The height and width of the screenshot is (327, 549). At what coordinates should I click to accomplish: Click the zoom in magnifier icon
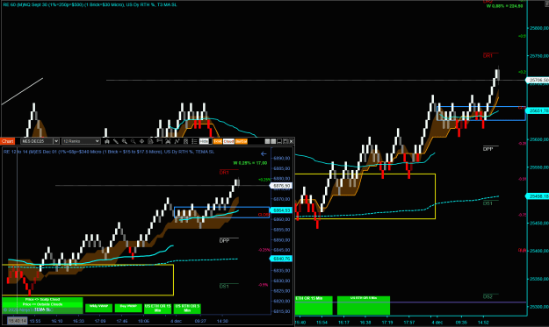pos(125,141)
